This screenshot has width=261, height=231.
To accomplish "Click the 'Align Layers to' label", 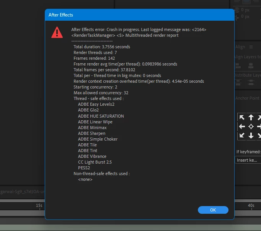I will click(248, 57).
